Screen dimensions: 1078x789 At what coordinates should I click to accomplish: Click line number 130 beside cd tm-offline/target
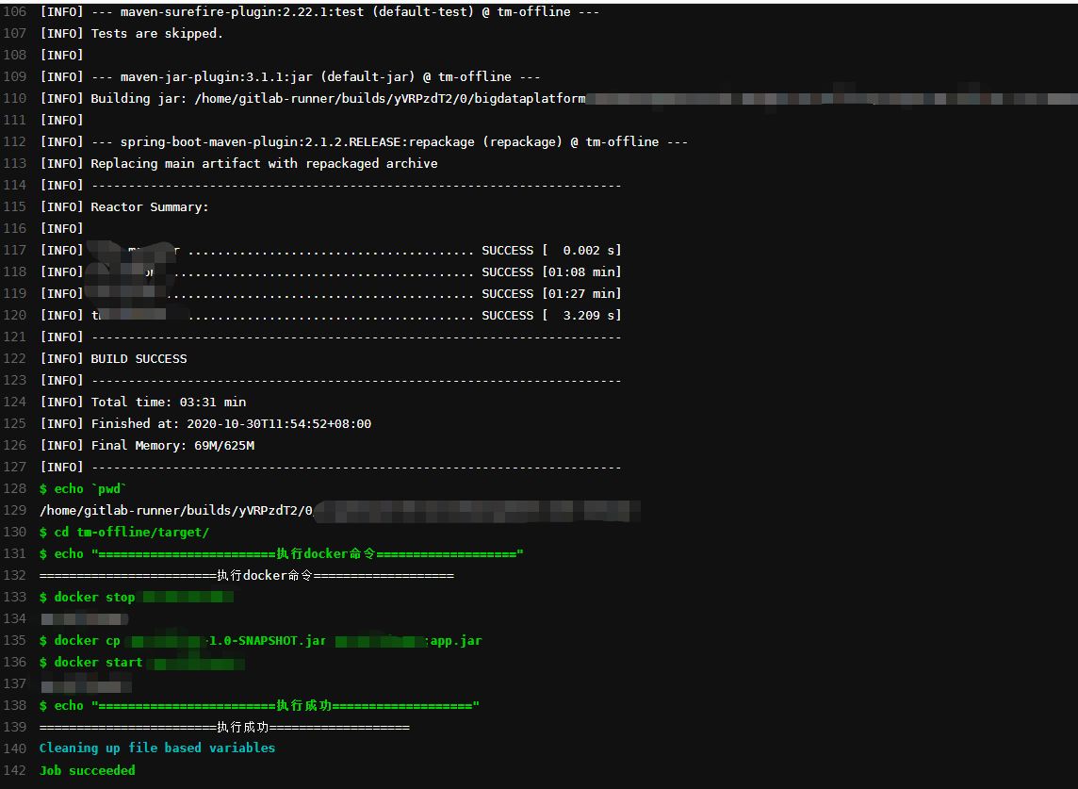(16, 532)
